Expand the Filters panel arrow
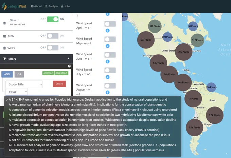 68,59
